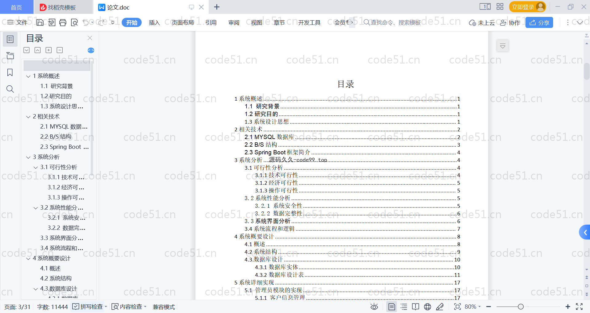Image resolution: width=590 pixels, height=313 pixels.
Task: Open the 80% zoom level dropdown
Action: point(473,307)
